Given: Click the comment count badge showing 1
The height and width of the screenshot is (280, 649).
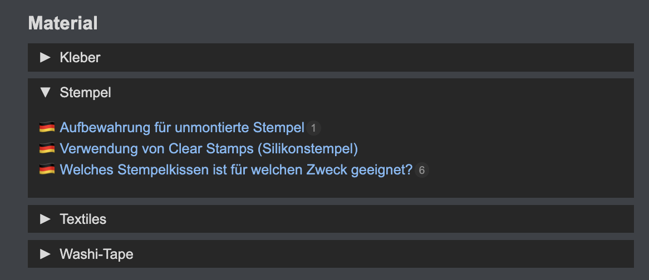Looking at the screenshot, I should point(313,128).
